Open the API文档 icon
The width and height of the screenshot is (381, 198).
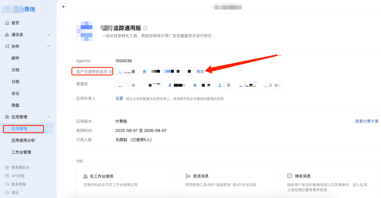[7, 176]
